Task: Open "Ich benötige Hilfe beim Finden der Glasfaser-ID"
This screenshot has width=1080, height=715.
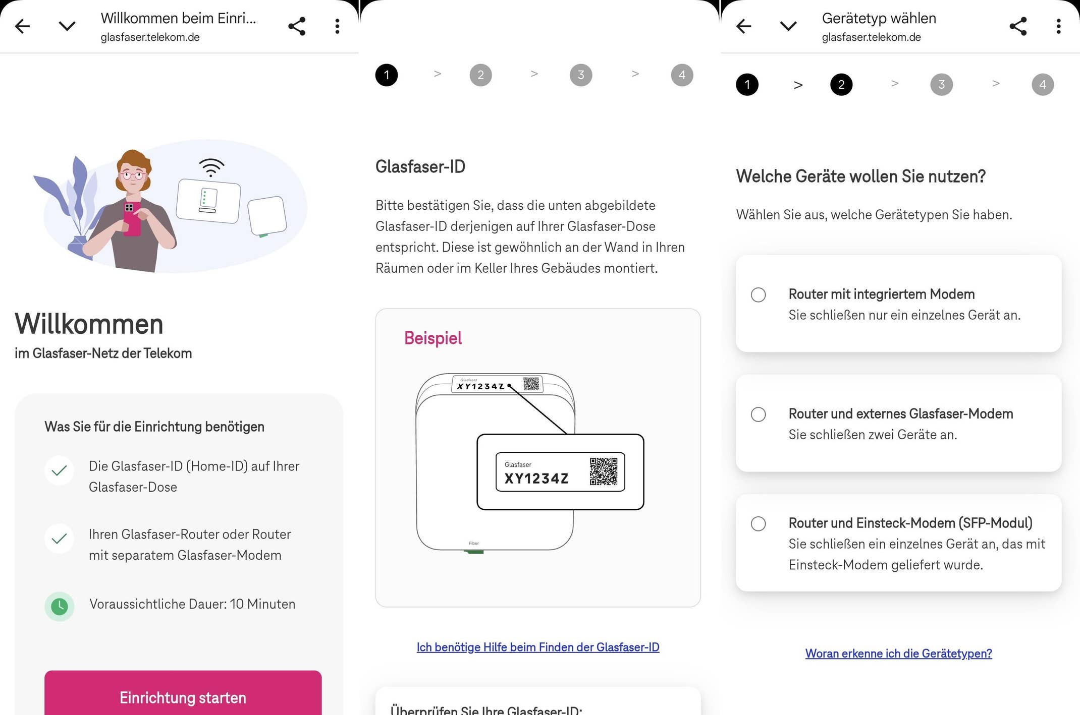Action: (538, 647)
